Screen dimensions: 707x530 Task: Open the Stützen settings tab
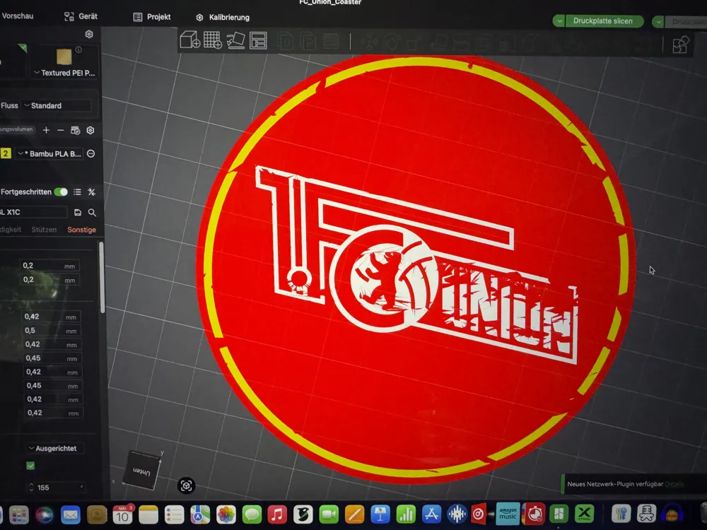[x=44, y=230]
